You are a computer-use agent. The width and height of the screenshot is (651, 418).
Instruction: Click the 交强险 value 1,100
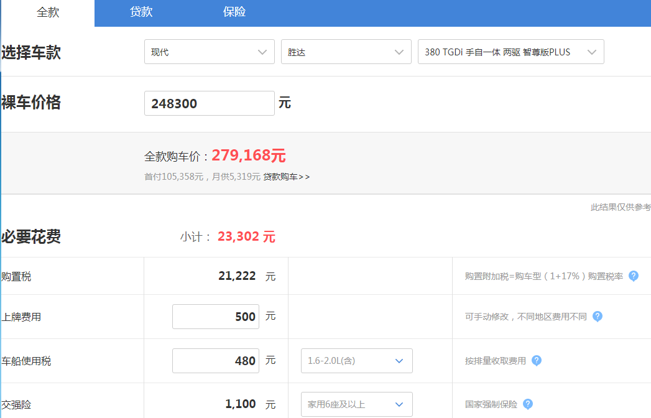(241, 404)
